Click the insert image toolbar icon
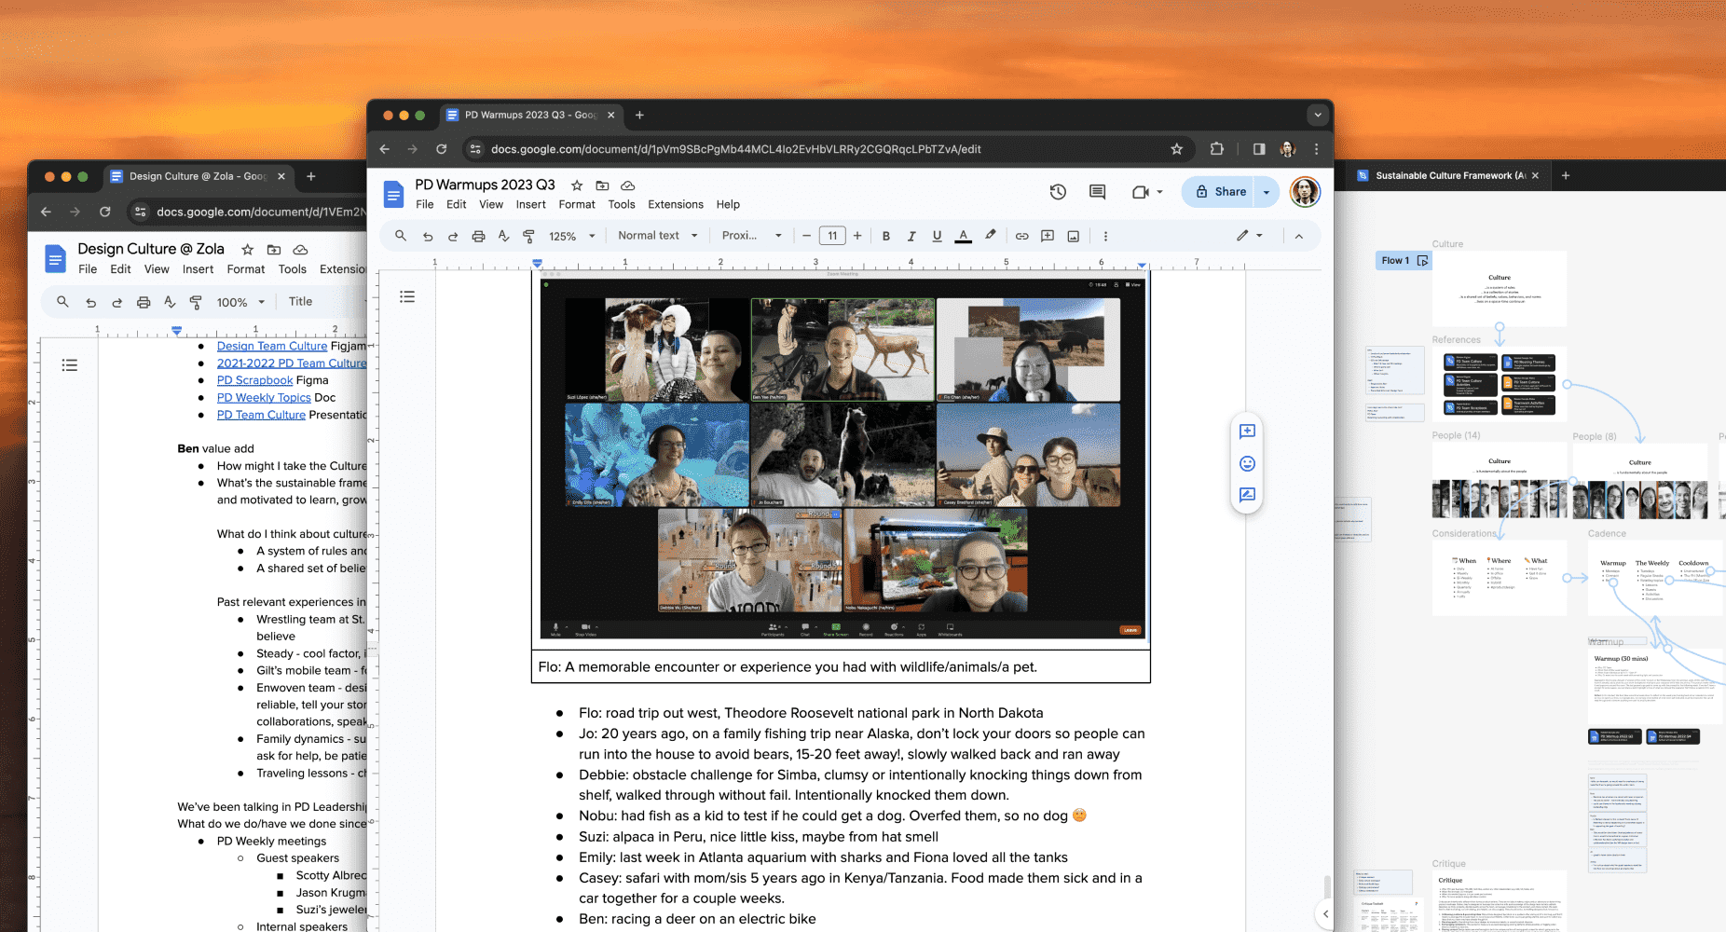This screenshot has height=932, width=1726. (x=1073, y=237)
